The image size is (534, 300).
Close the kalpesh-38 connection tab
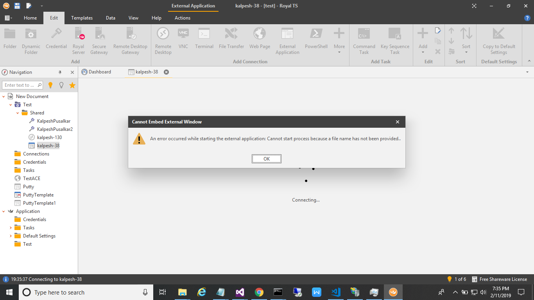[166, 72]
